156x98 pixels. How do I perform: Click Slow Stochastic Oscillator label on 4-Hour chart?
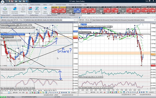coord(17,88)
